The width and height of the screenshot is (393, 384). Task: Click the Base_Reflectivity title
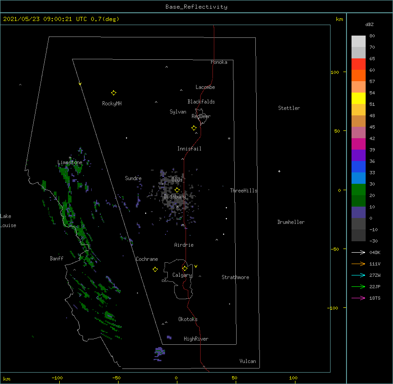(x=196, y=7)
